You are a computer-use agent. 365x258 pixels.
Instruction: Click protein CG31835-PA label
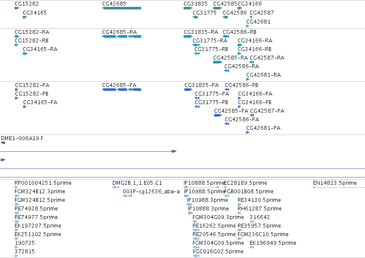point(202,85)
